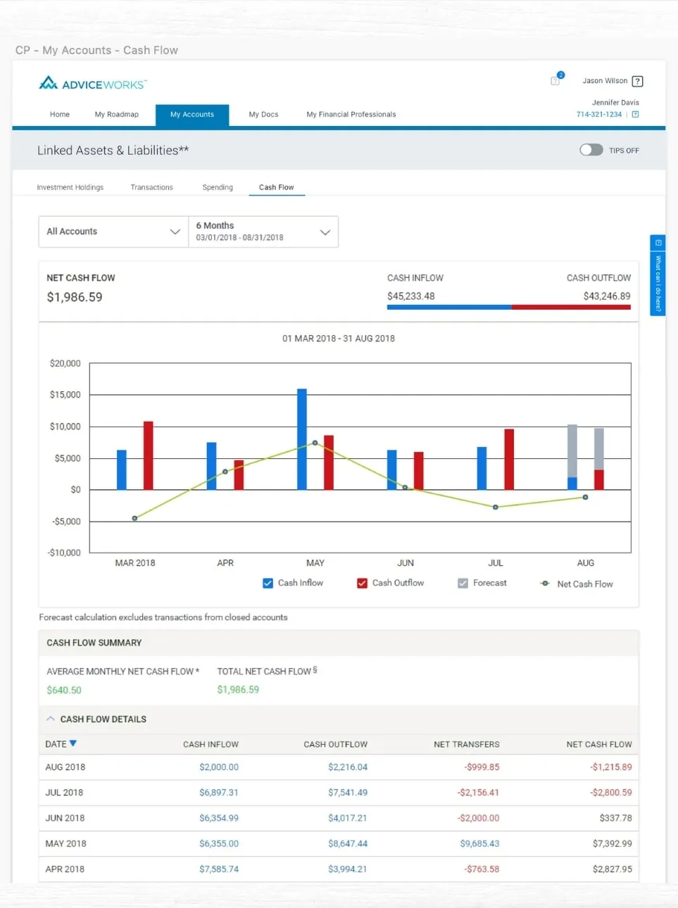This screenshot has width=678, height=908.
Task: Click JUN 2018 cash inflow $6,354.99
Action: click(219, 818)
